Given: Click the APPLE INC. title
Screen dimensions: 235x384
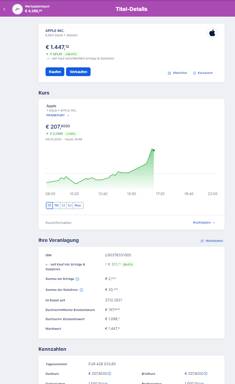Looking at the screenshot, I should [x=55, y=31].
